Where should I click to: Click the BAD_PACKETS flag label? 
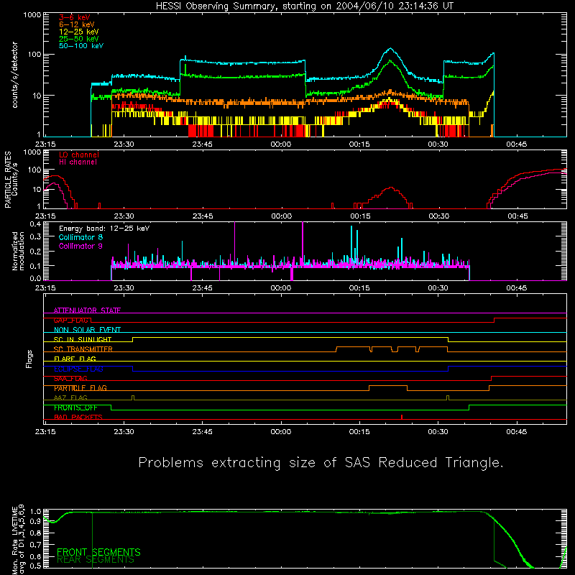(x=78, y=417)
